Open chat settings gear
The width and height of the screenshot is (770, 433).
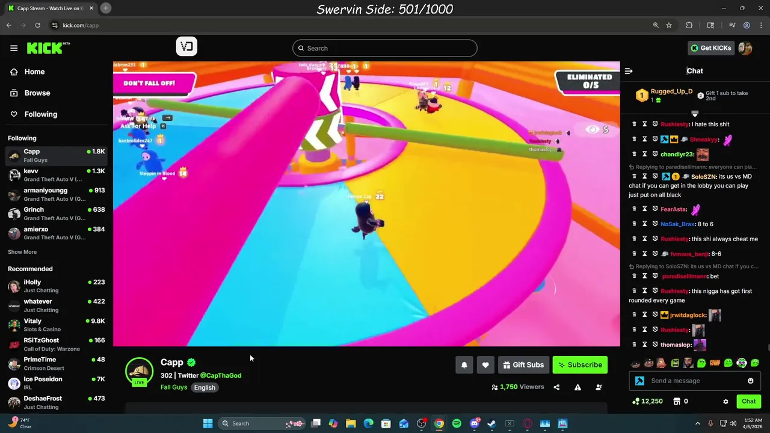(725, 402)
